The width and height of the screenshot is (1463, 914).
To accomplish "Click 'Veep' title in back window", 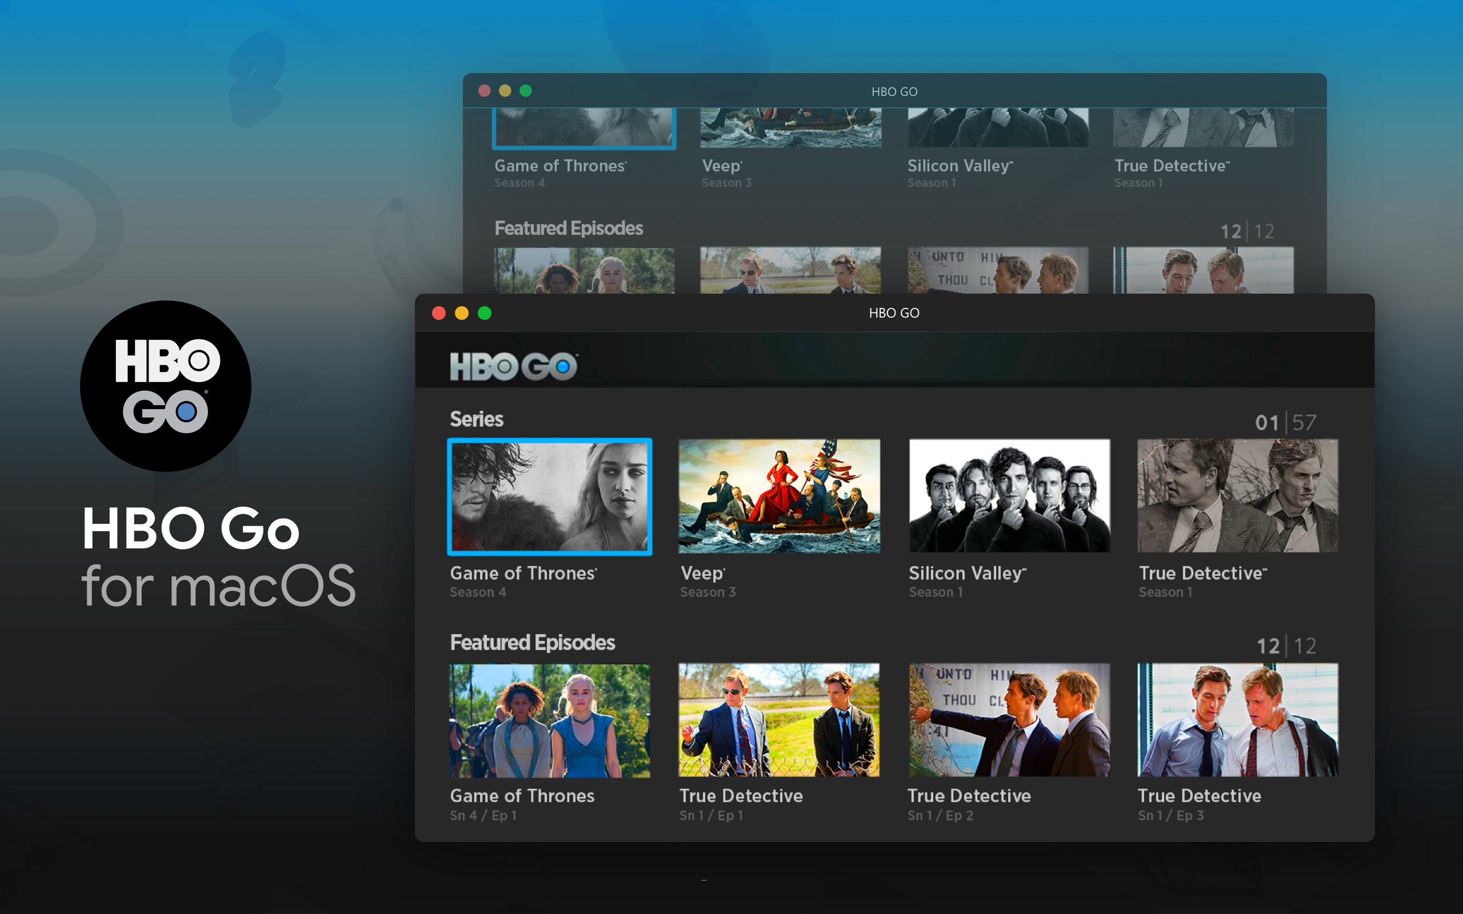I will (722, 166).
